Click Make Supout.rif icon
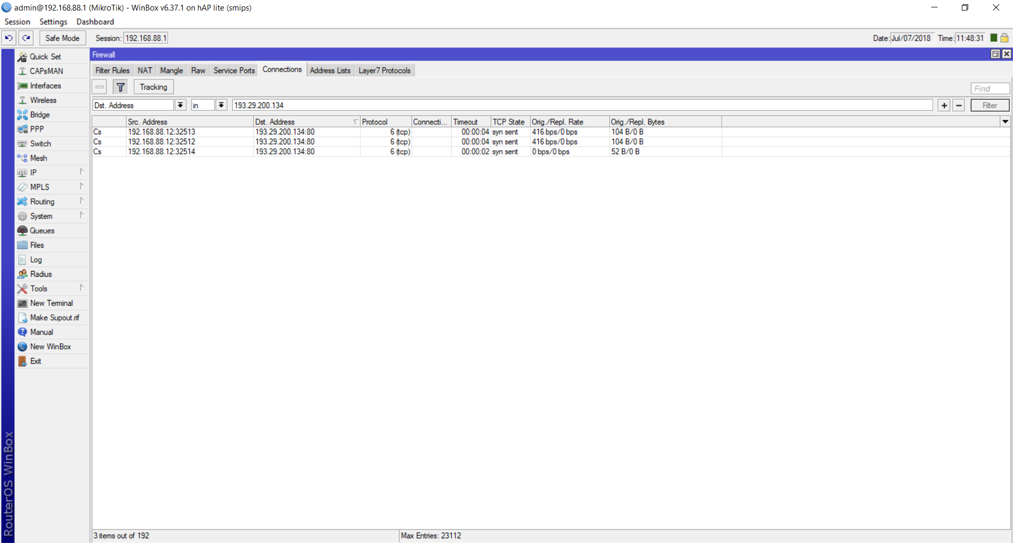1013x543 pixels. [22, 318]
